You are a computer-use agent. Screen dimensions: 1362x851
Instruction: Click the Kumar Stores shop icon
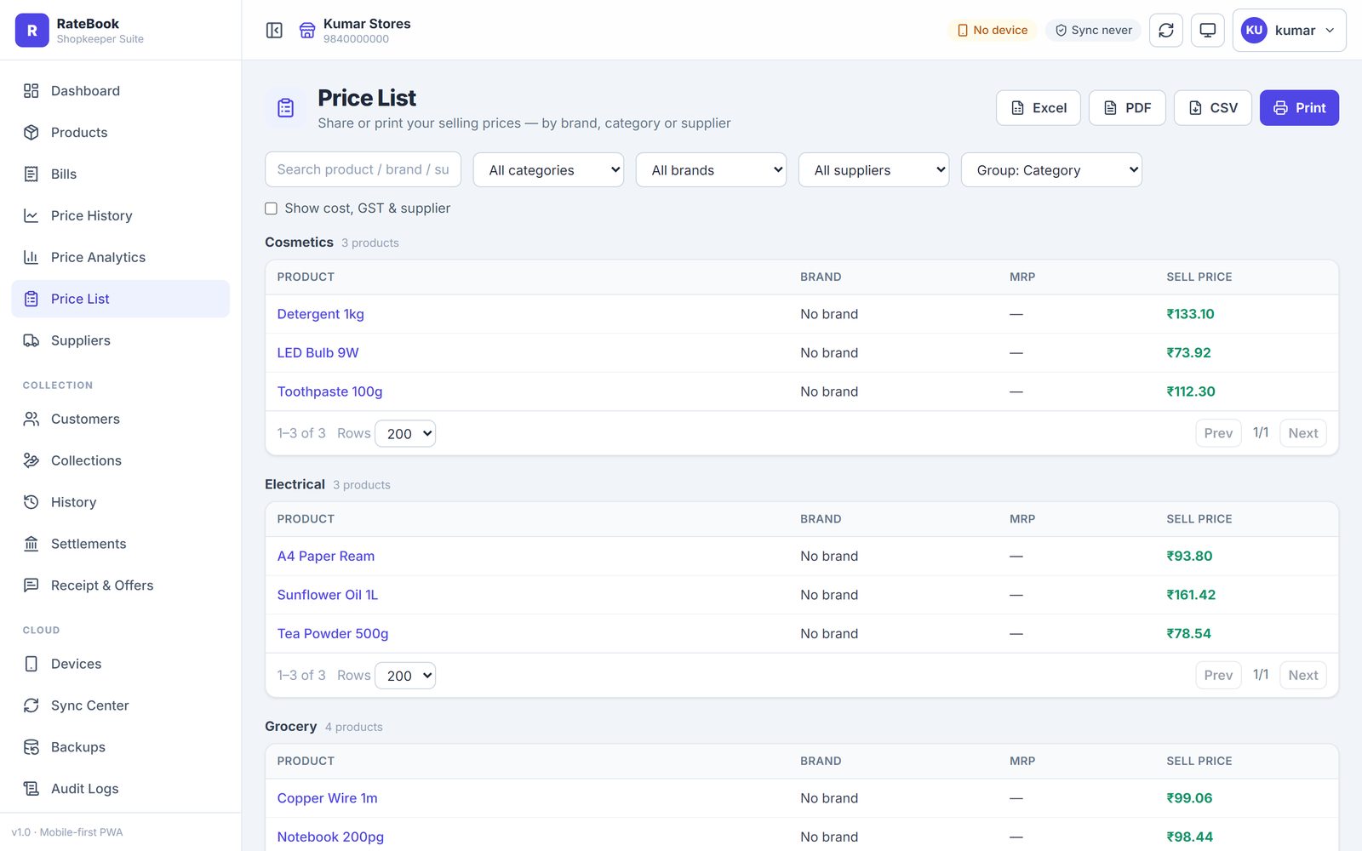click(307, 31)
